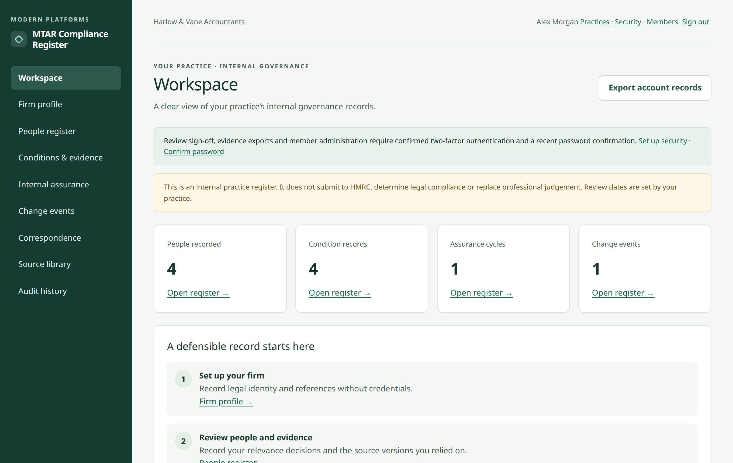
Task: Click Harlow & Vane Accountants practice name
Action: (x=199, y=22)
